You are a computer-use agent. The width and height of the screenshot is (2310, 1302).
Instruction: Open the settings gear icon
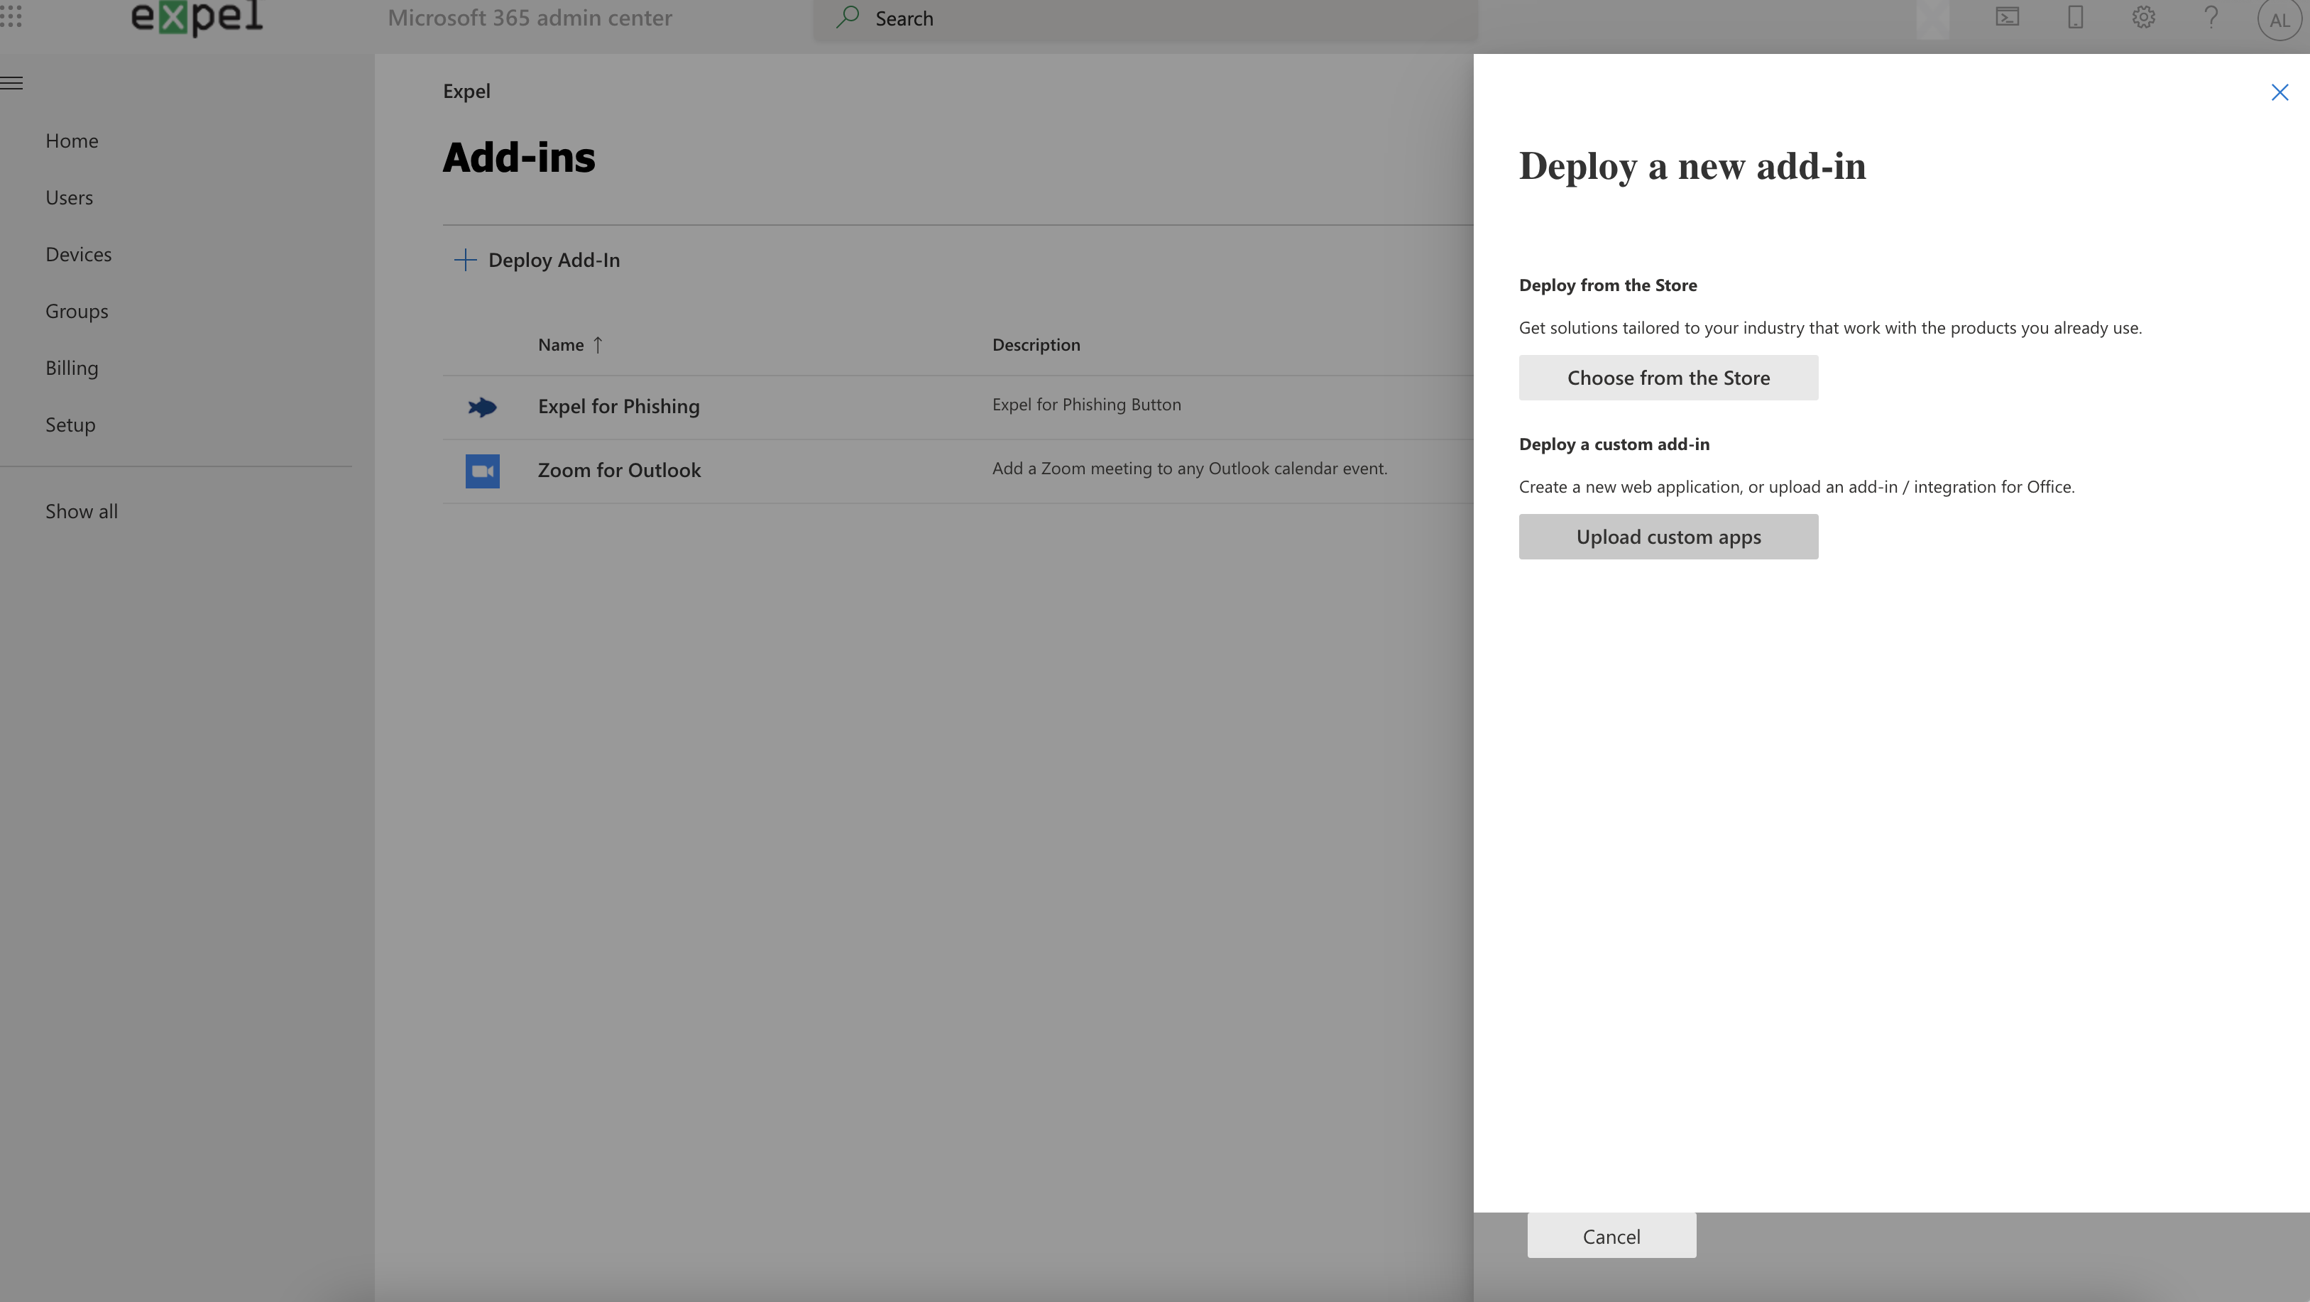pos(2143,17)
